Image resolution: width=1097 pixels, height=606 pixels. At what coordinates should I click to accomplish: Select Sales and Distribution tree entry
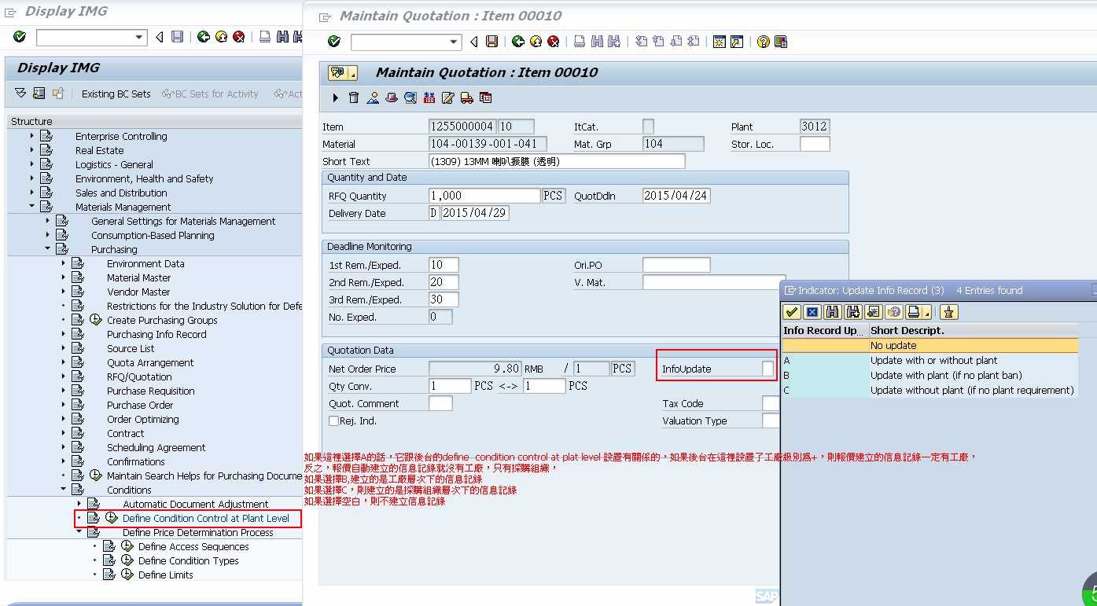pyautogui.click(x=121, y=193)
